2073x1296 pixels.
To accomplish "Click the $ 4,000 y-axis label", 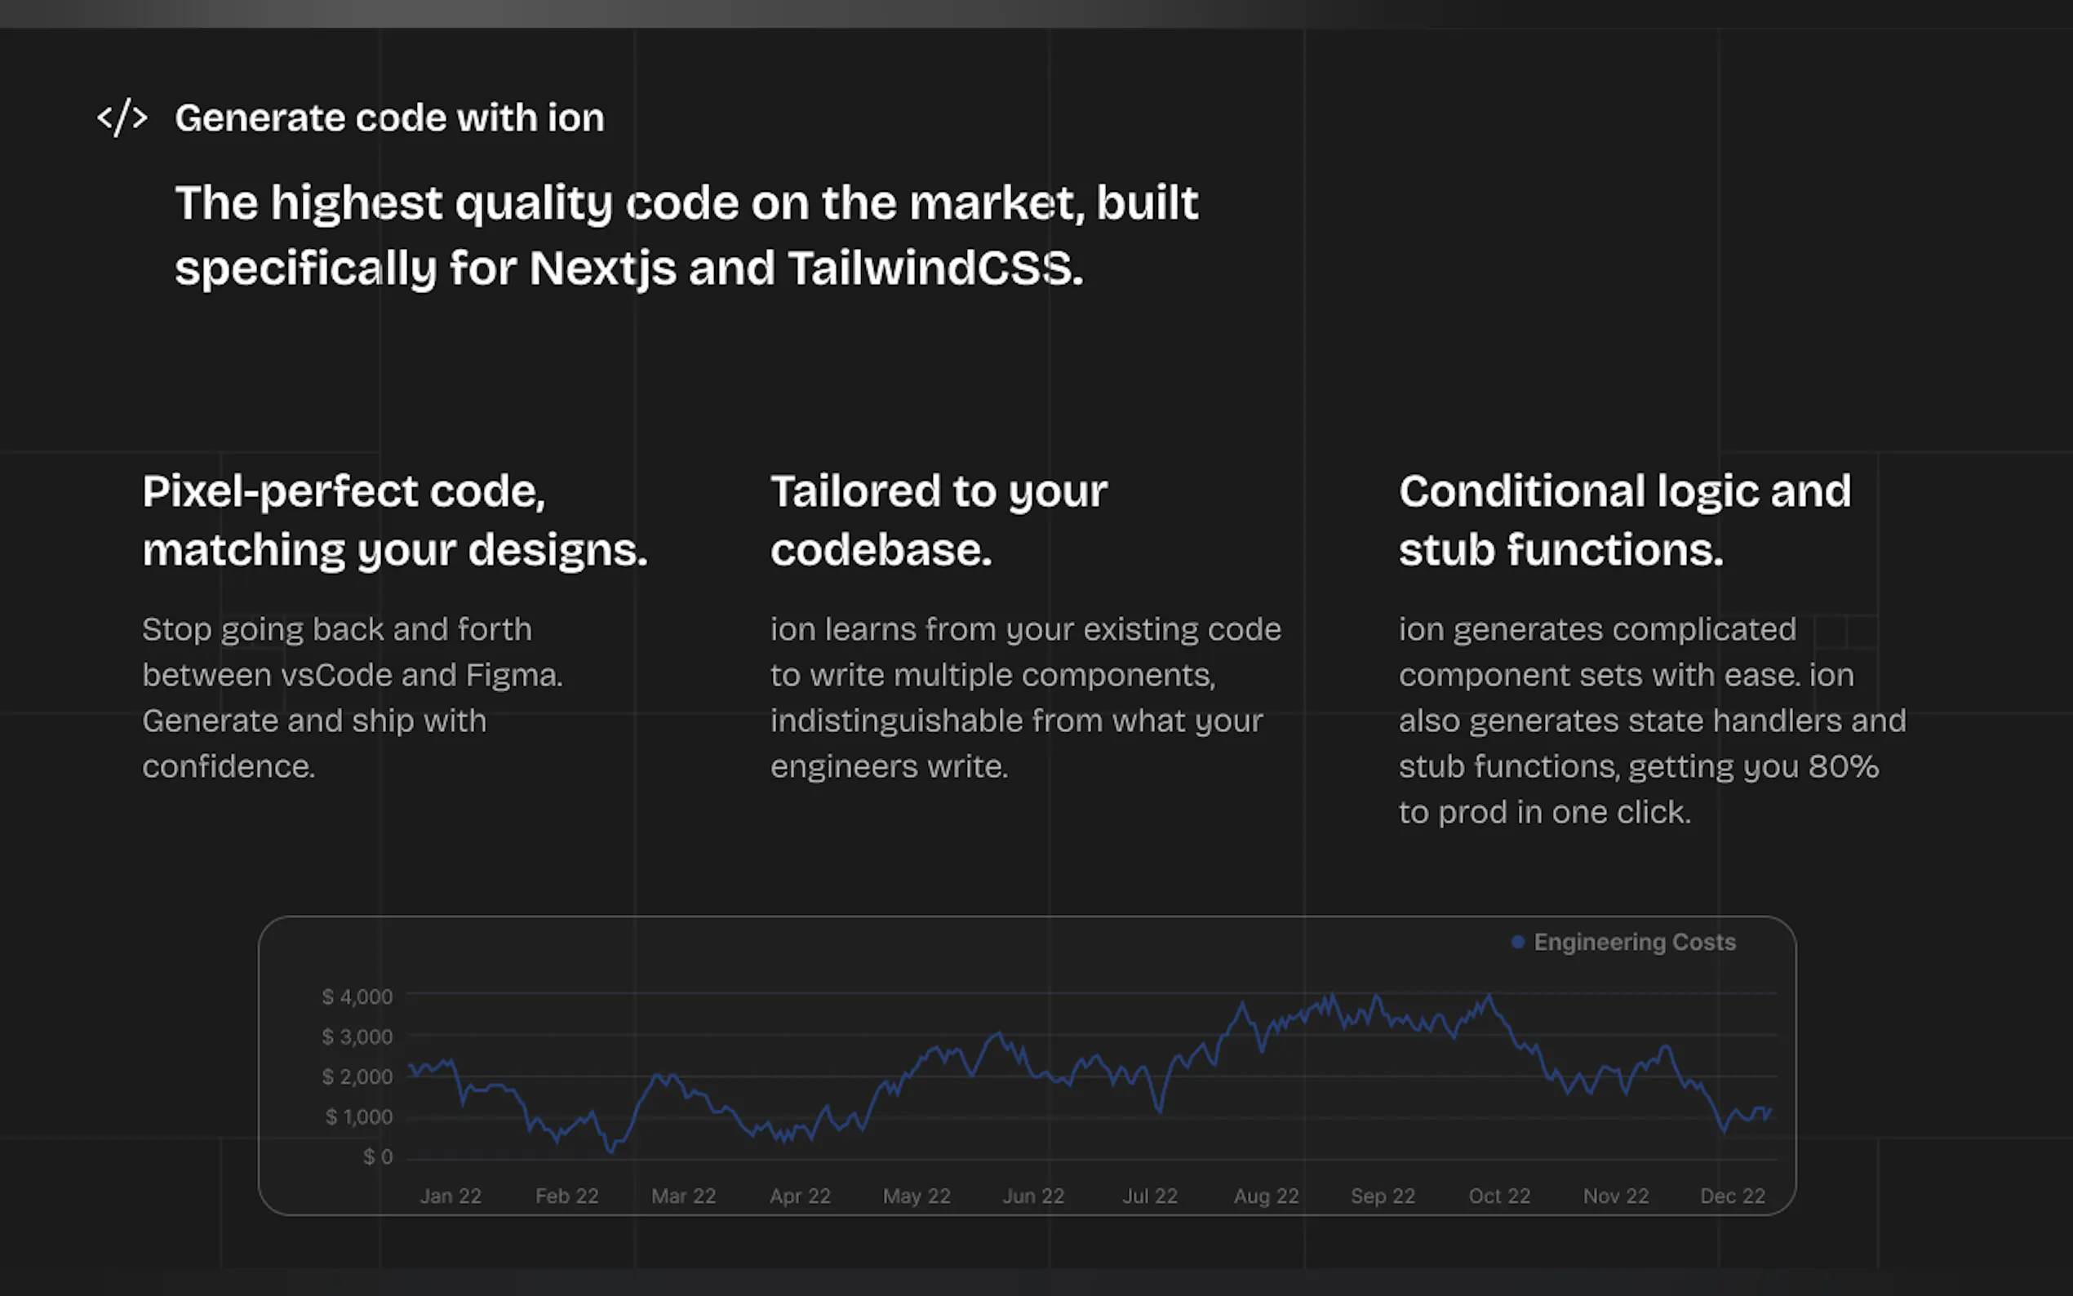I will [357, 996].
